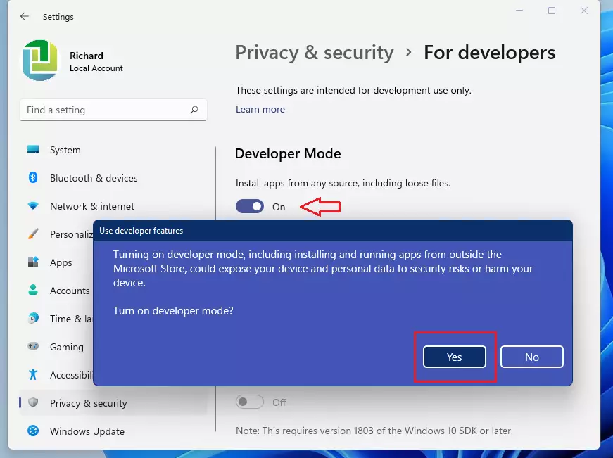Viewport: 613px width, 458px height.
Task: Close the Settings window
Action: click(584, 11)
